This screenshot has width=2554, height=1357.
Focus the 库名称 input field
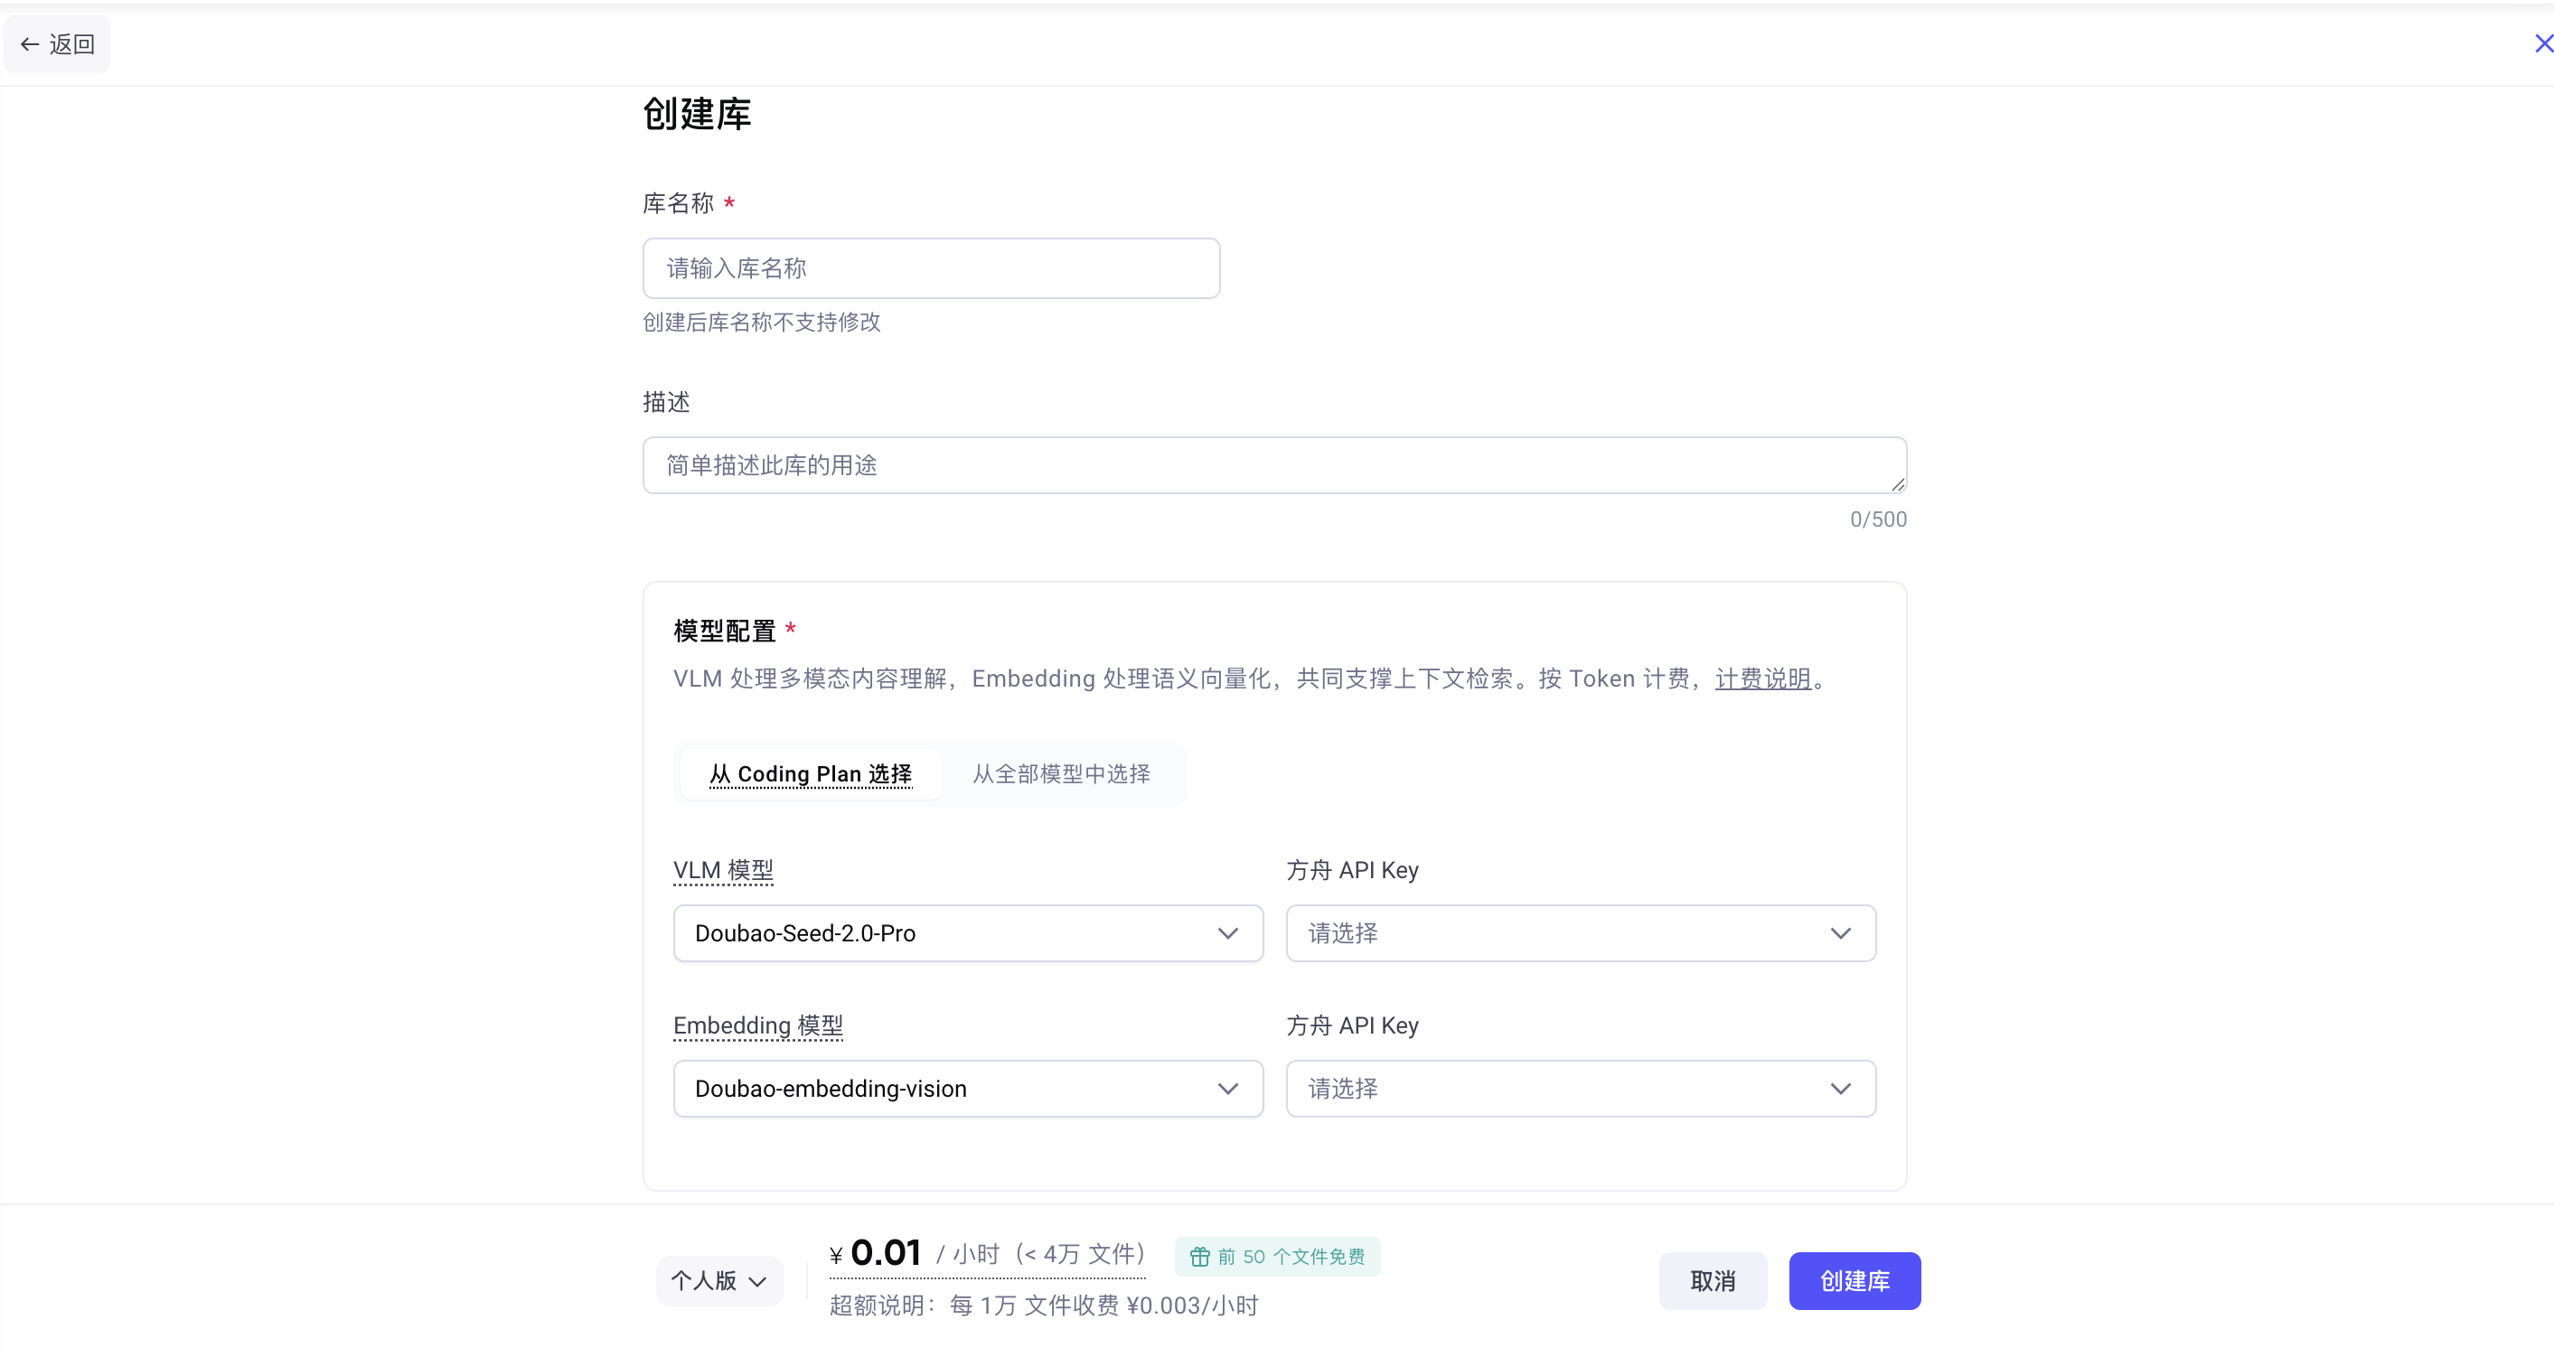(931, 268)
